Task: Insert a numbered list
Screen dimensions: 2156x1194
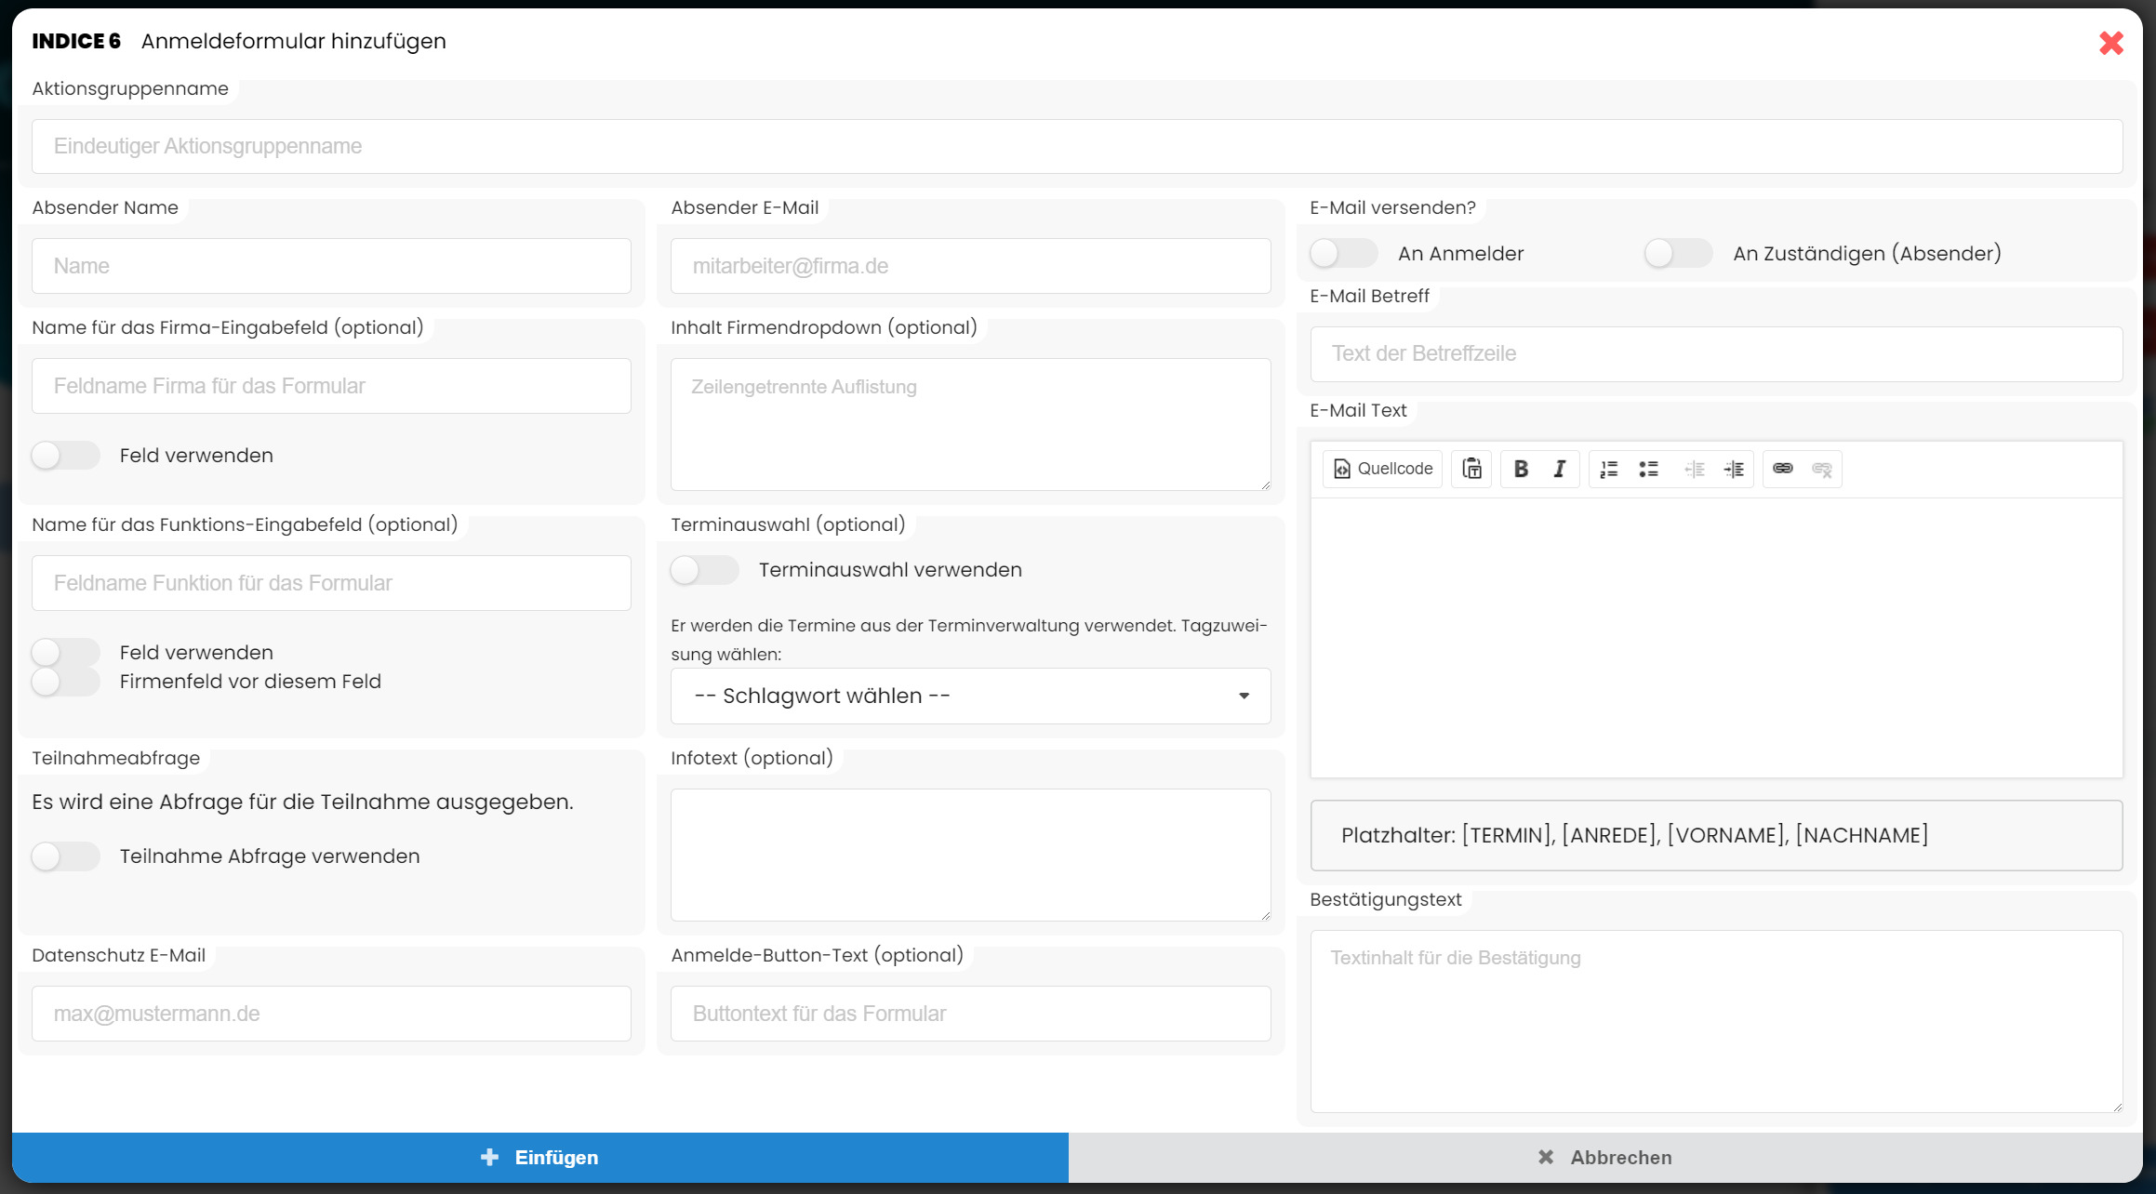Action: tap(1609, 469)
